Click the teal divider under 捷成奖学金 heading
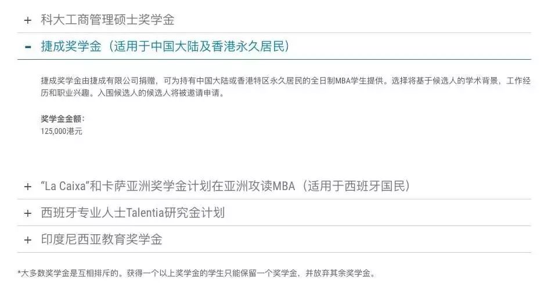555x291 pixels. click(275, 59)
